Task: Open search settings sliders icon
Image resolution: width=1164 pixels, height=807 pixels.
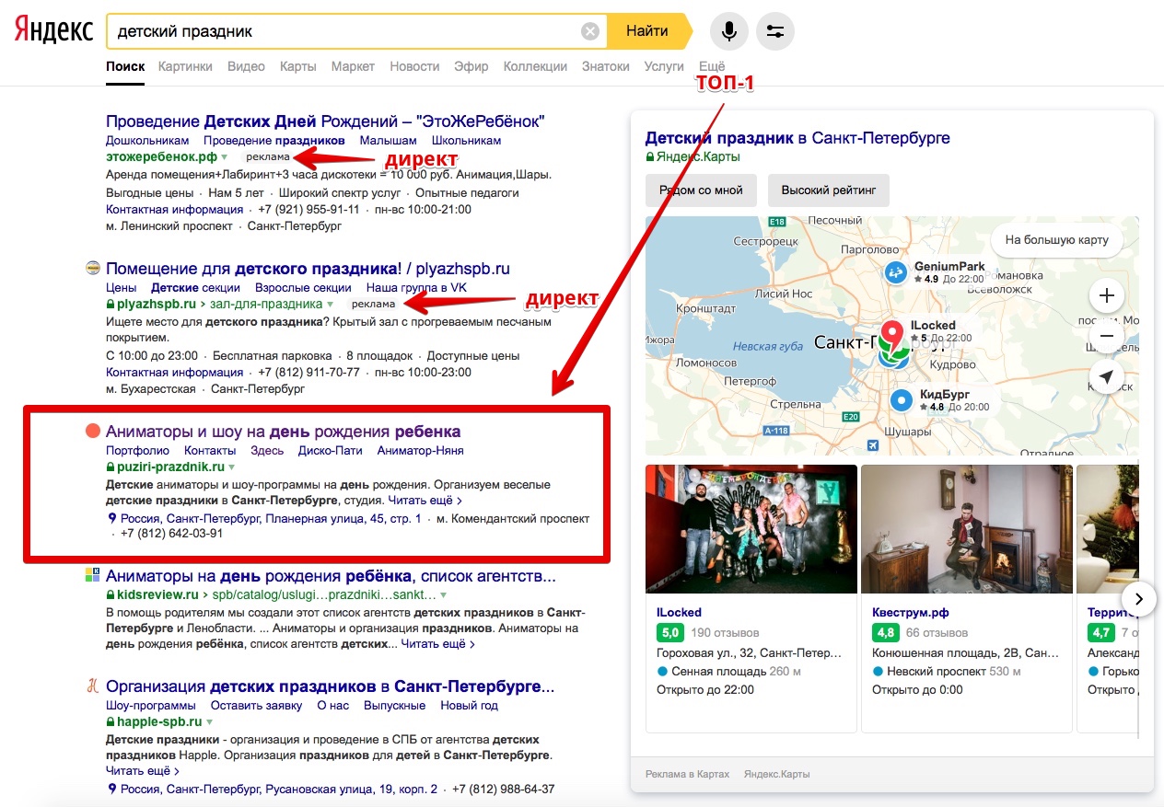Action: [774, 31]
